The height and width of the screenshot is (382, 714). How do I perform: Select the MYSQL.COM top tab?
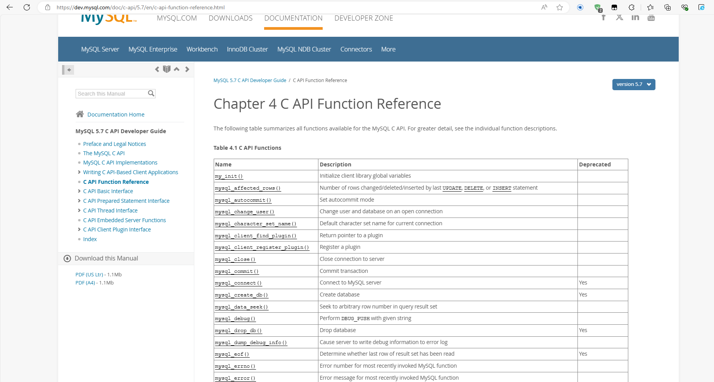(x=177, y=18)
